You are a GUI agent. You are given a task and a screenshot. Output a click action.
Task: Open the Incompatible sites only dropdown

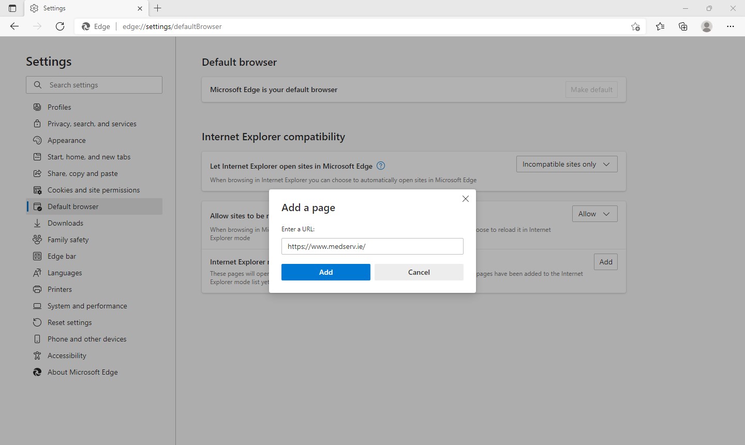click(x=567, y=164)
